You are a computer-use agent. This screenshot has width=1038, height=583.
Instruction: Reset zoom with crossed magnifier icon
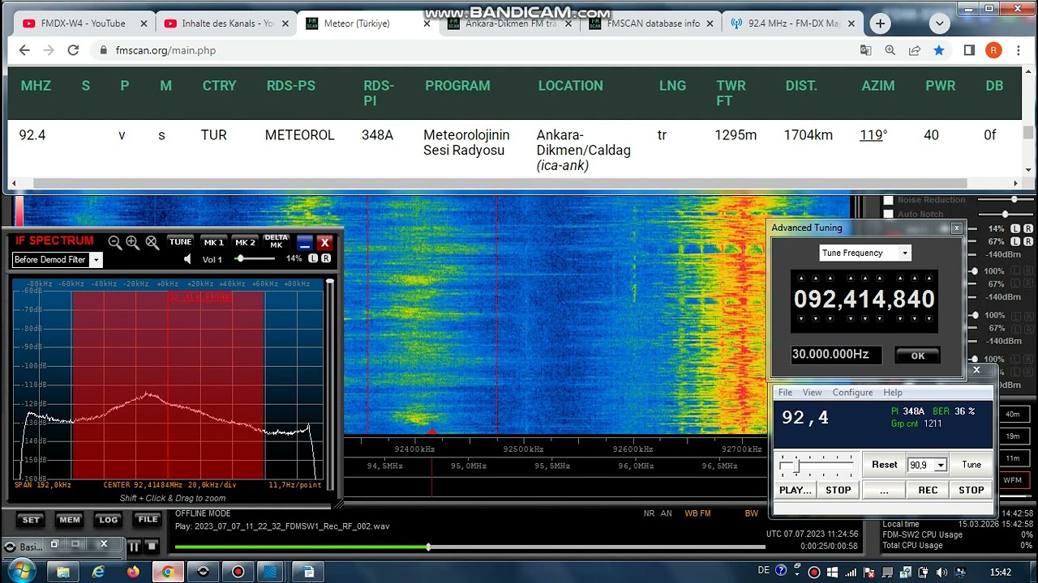[x=152, y=242]
